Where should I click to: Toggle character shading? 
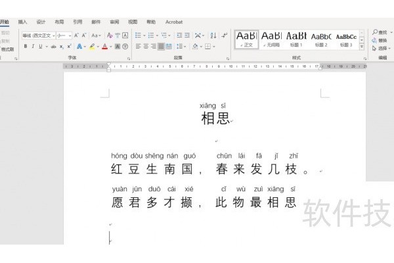(x=118, y=47)
